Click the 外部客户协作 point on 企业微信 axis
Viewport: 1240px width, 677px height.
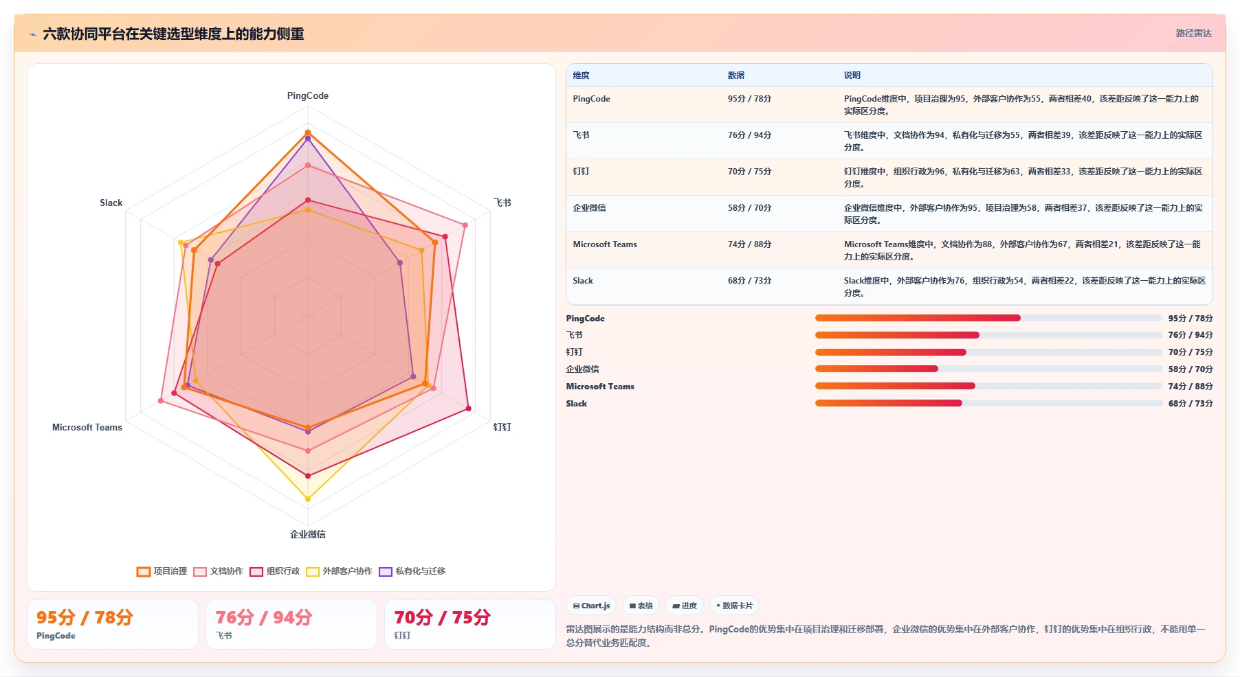click(x=308, y=499)
